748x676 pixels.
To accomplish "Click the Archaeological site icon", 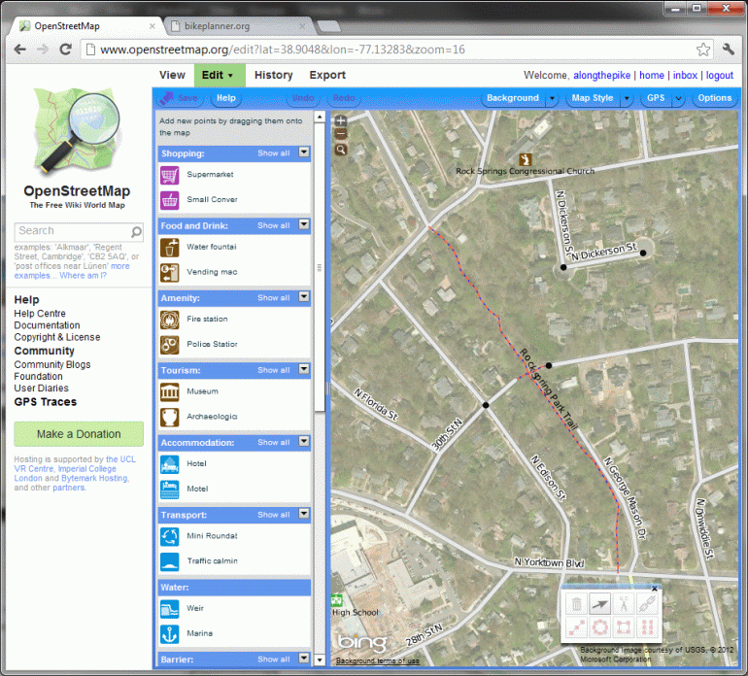I will click(169, 418).
